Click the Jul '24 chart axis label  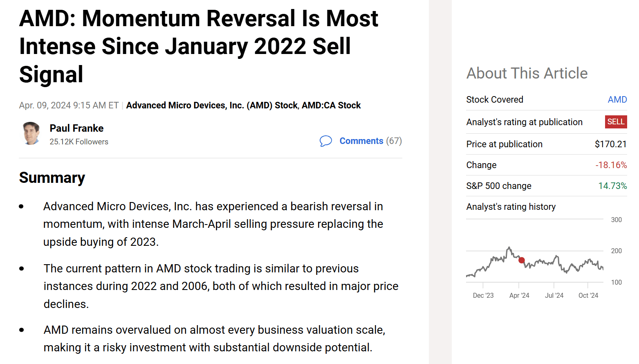click(554, 295)
